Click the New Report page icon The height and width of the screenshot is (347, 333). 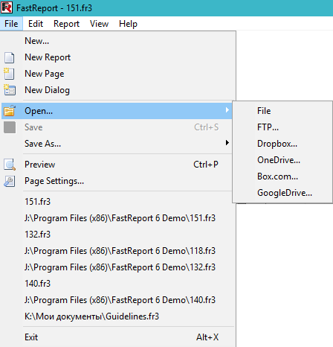click(10, 57)
